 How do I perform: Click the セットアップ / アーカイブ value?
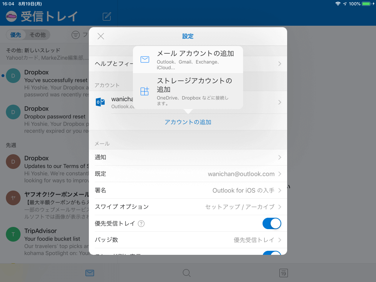point(240,207)
